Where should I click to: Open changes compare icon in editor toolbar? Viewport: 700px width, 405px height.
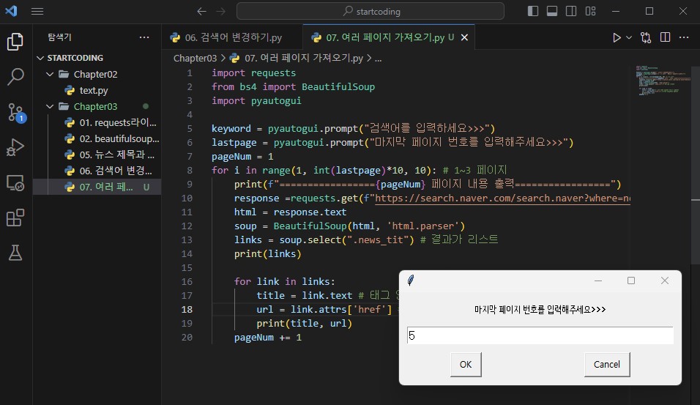(x=646, y=37)
